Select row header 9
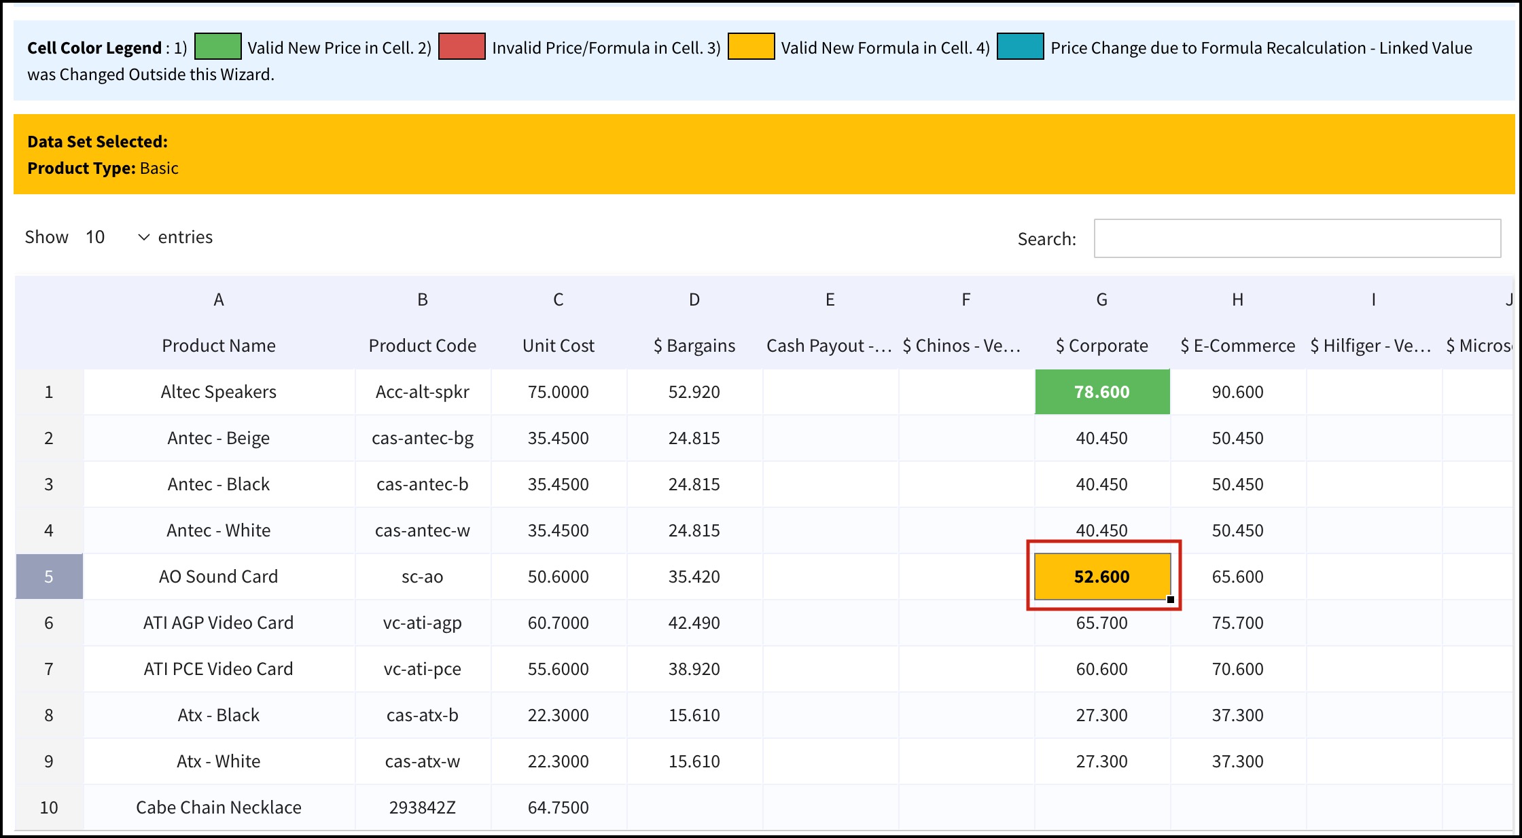Screen dimensions: 1522x838 click(49, 761)
